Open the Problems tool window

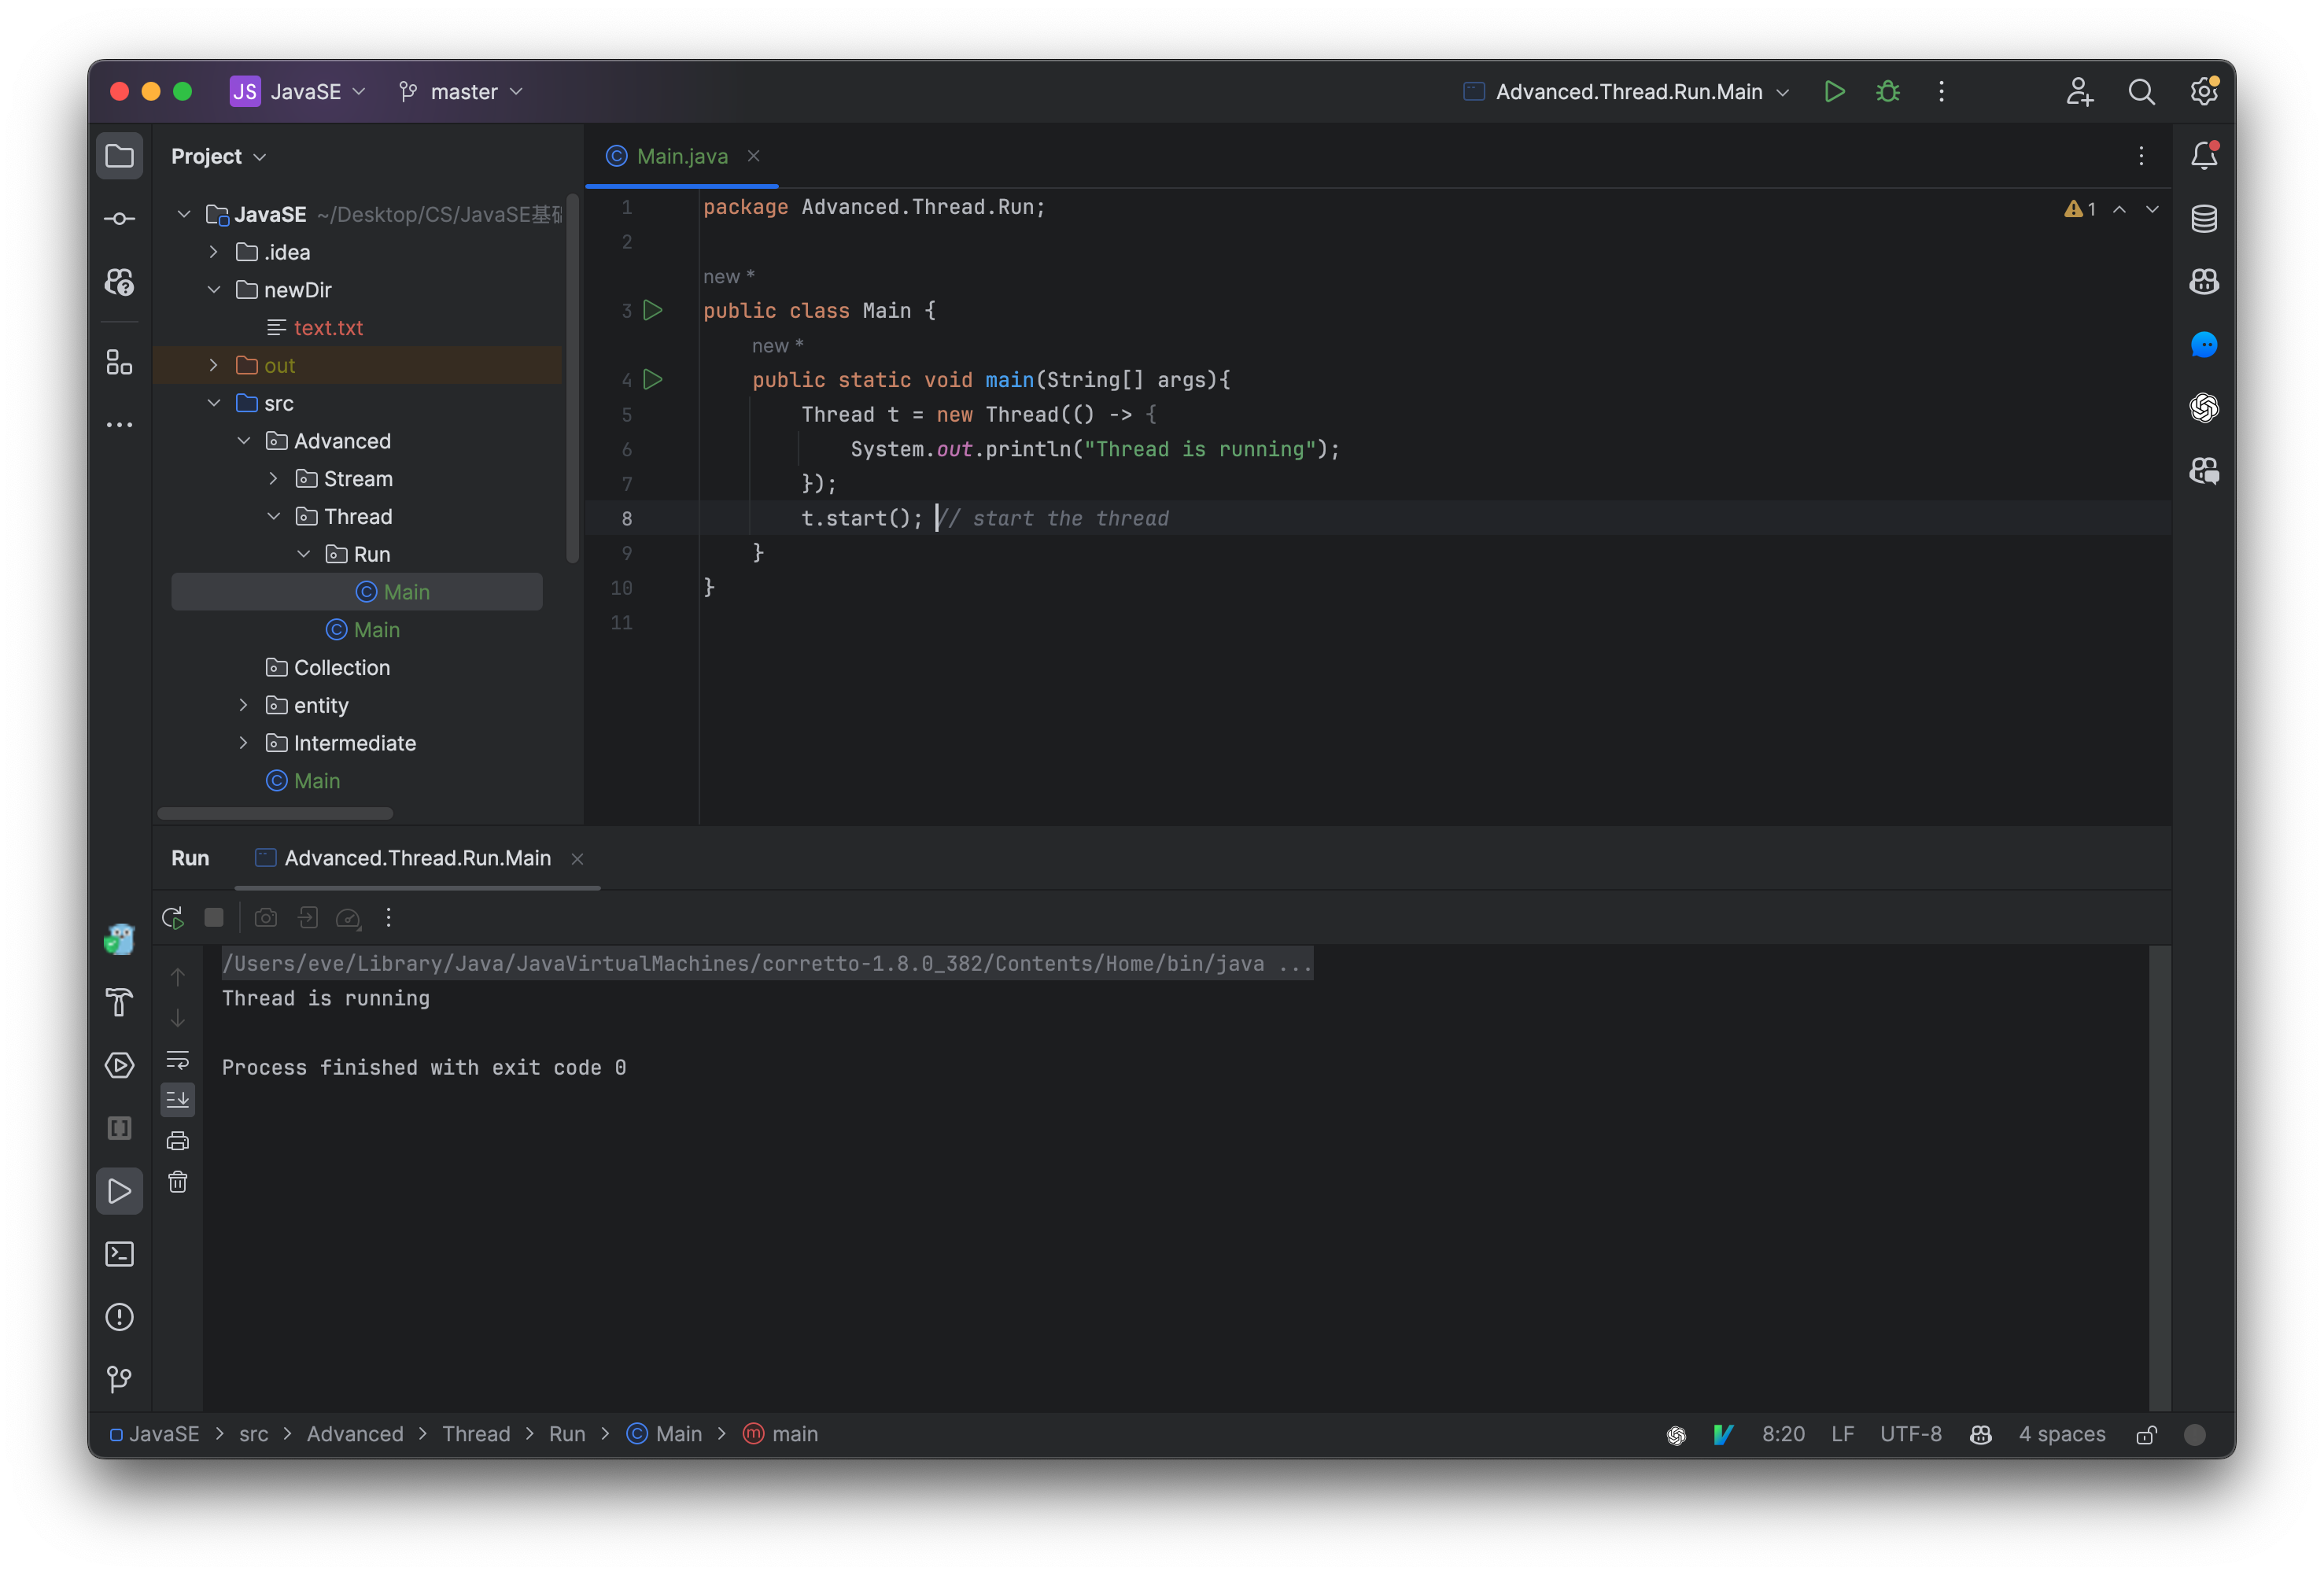pyautogui.click(x=119, y=1317)
